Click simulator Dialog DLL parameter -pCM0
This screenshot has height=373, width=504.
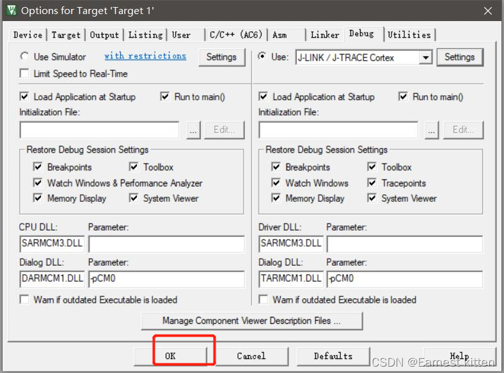point(166,278)
